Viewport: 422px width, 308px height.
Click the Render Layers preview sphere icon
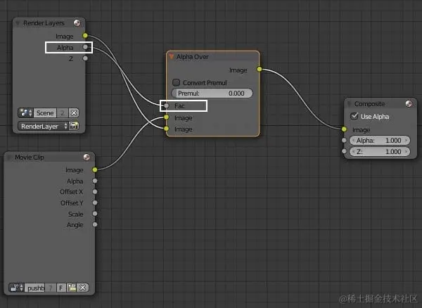[x=77, y=23]
